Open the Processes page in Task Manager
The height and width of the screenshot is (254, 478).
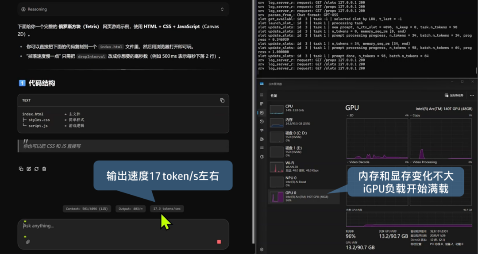(262, 104)
